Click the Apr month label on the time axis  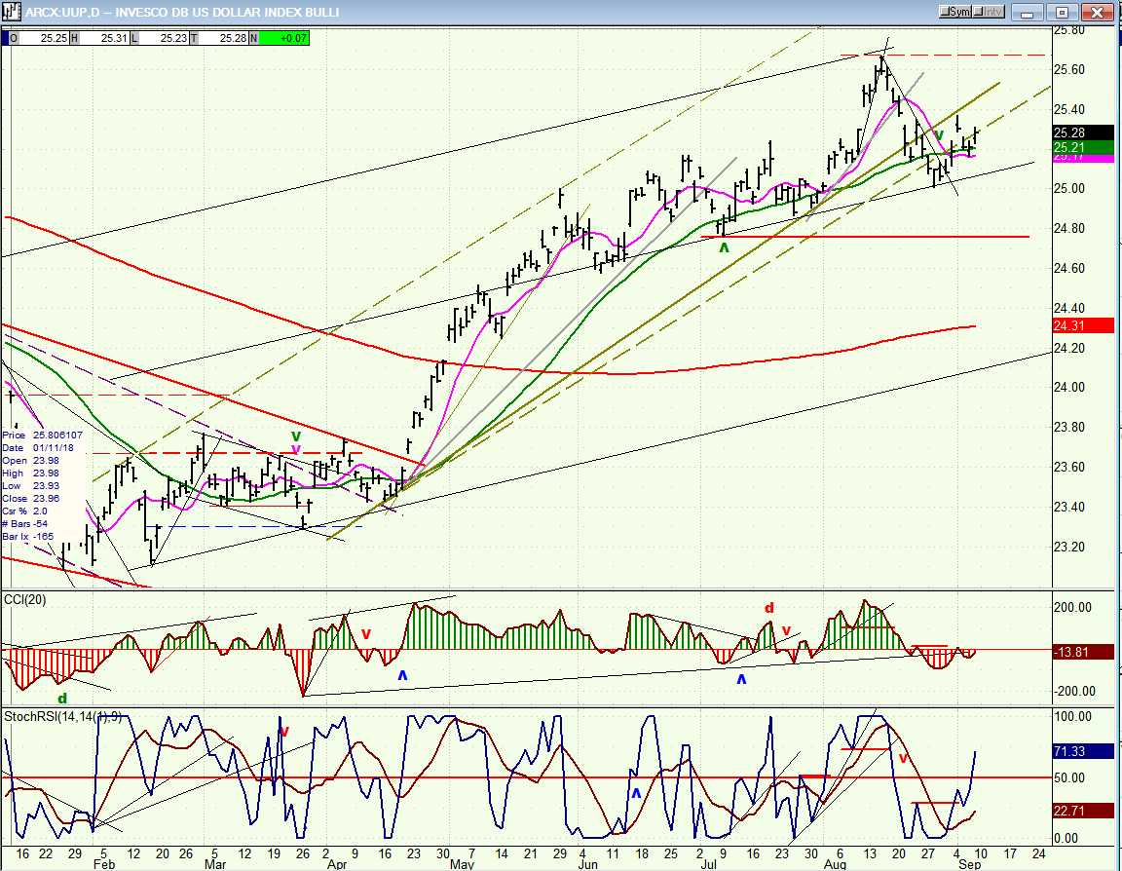[x=336, y=864]
